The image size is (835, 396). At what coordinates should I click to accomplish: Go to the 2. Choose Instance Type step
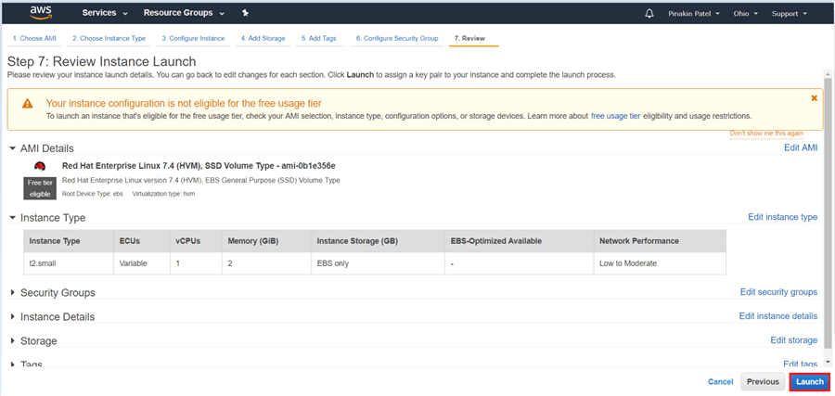coord(109,38)
